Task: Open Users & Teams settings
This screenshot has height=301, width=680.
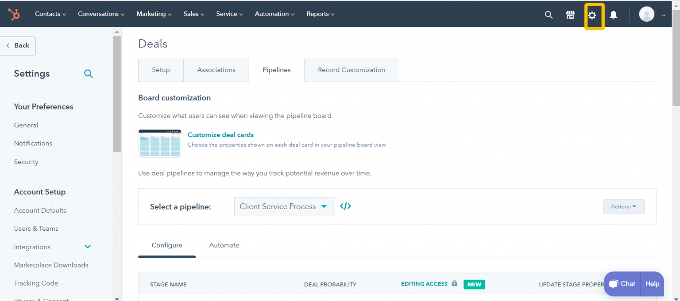Action: (x=36, y=228)
